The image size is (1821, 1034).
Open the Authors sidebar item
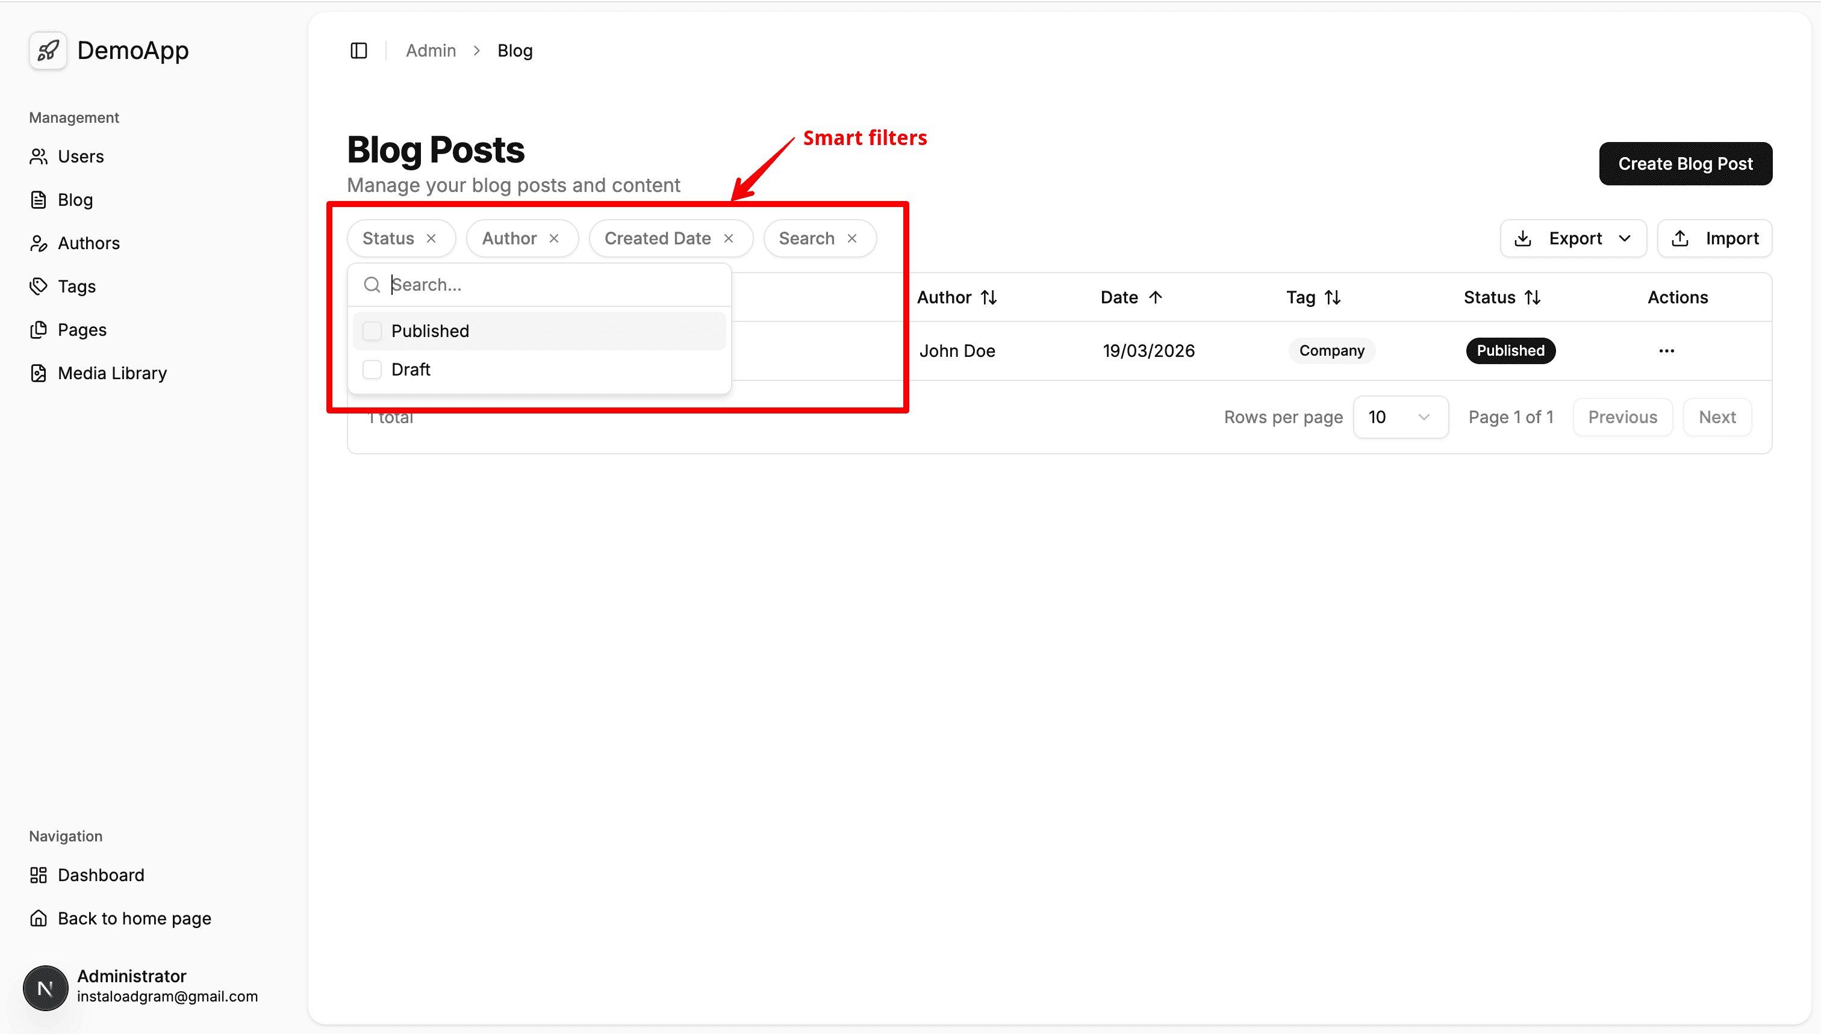(88, 243)
